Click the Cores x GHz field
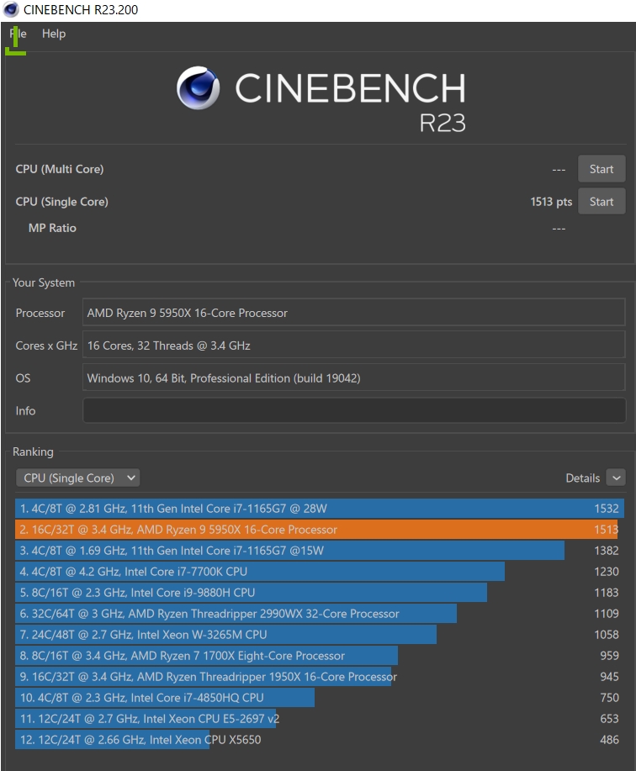This screenshot has height=771, width=636. [353, 345]
